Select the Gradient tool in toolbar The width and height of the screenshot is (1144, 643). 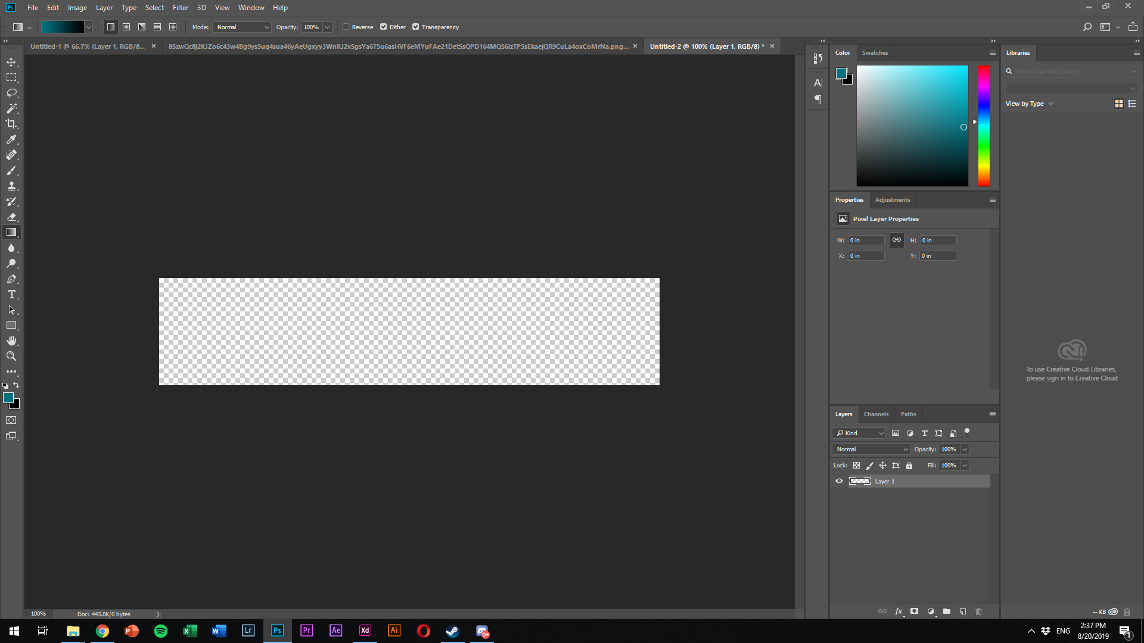11,232
